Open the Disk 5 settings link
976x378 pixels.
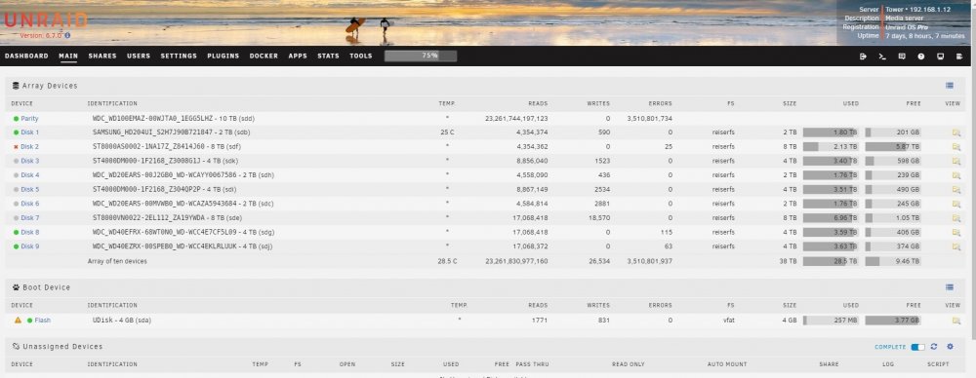tap(30, 190)
